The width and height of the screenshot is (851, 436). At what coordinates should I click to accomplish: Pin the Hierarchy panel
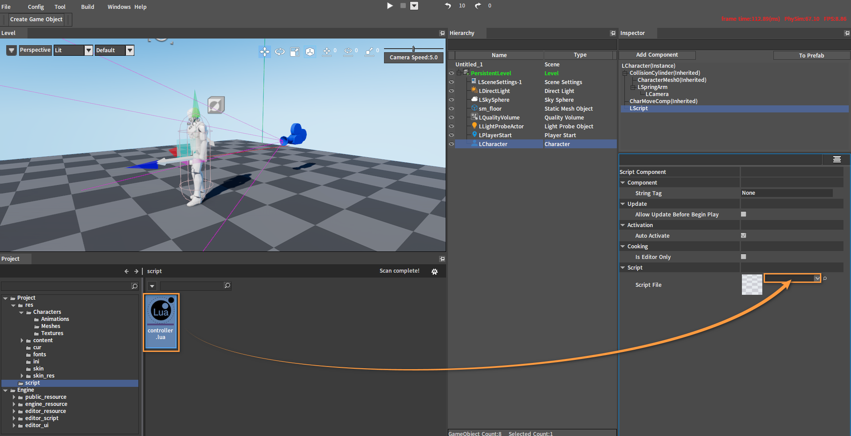tap(613, 33)
